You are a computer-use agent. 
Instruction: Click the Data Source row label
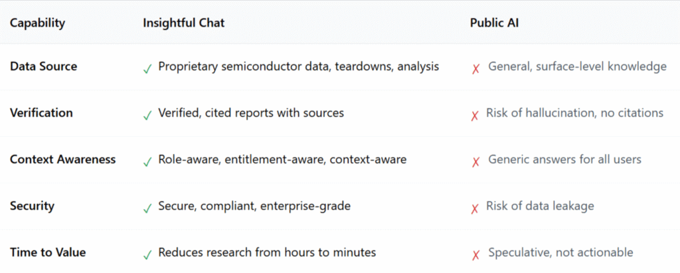click(x=43, y=66)
